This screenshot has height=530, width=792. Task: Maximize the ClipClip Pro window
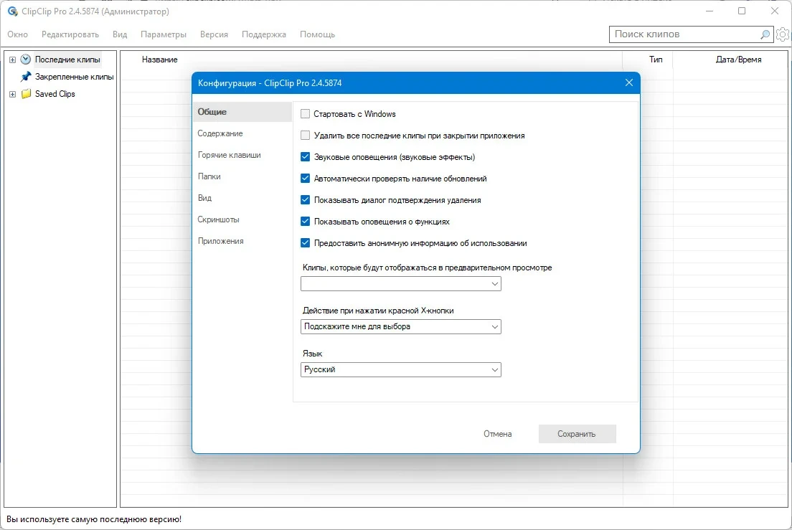tap(742, 11)
